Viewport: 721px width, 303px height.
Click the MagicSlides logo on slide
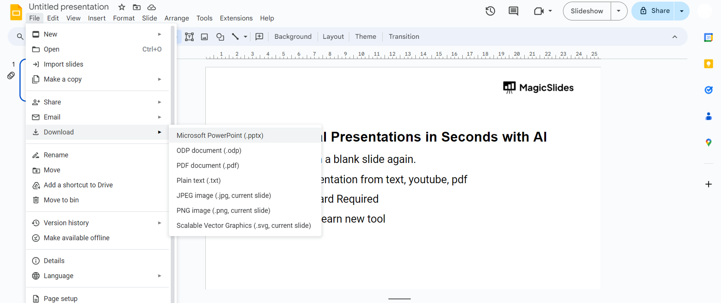538,87
